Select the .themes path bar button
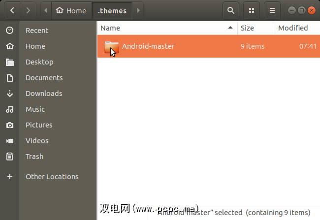The image size is (320, 220). [x=112, y=10]
